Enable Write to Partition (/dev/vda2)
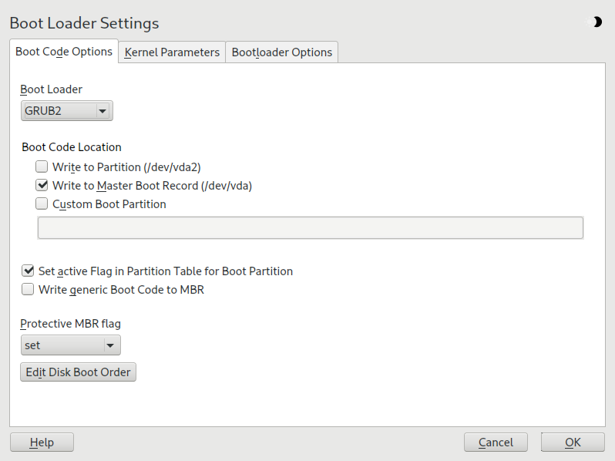This screenshot has height=461, width=615. [42, 167]
